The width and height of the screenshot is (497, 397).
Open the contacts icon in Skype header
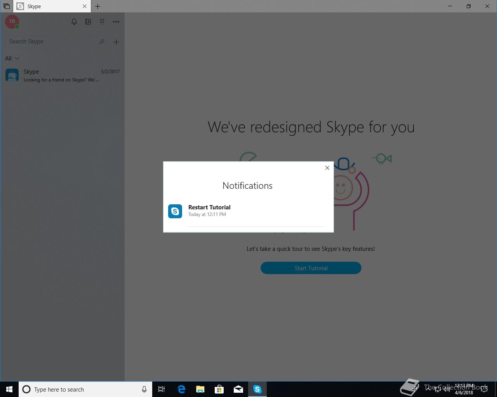tap(88, 22)
